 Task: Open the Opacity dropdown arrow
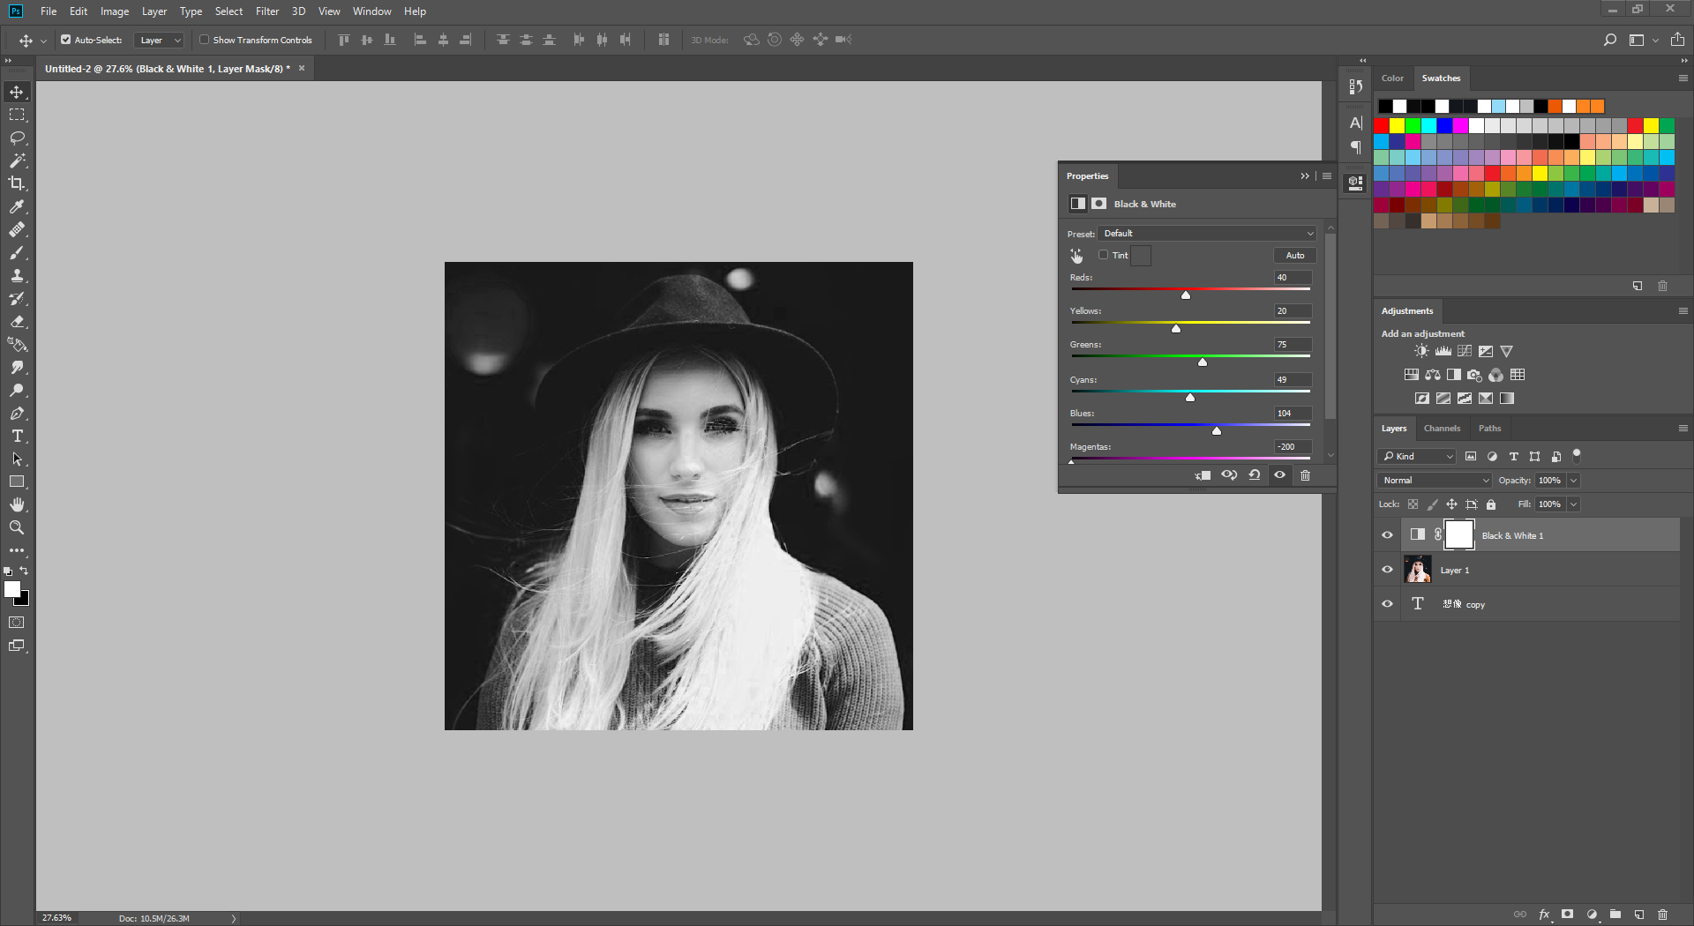pos(1574,481)
